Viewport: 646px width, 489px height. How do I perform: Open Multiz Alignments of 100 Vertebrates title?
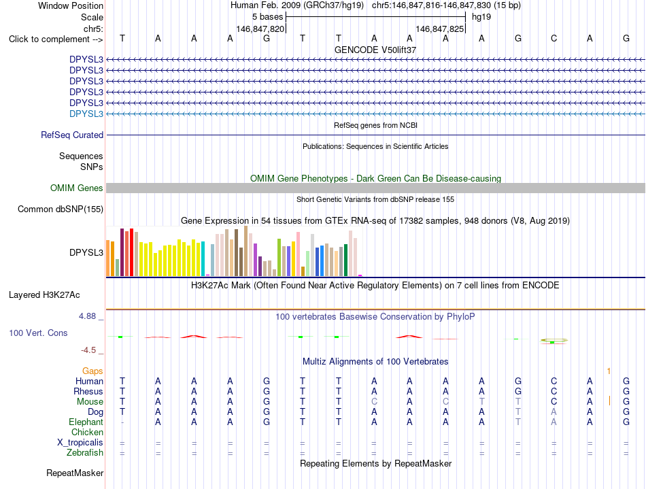(375, 362)
